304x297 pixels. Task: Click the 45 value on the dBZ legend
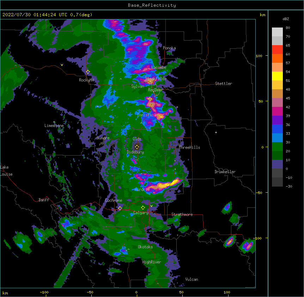(288, 98)
